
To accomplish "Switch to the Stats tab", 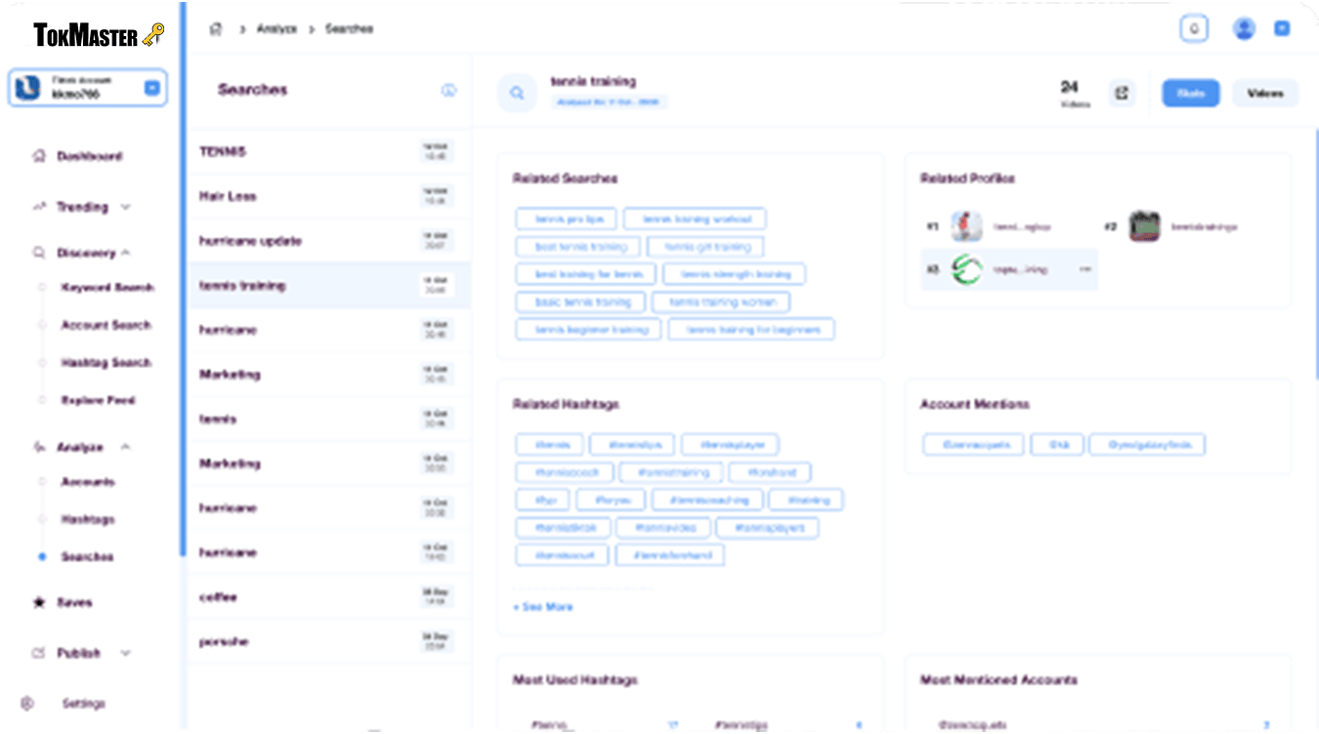I will (x=1190, y=94).
